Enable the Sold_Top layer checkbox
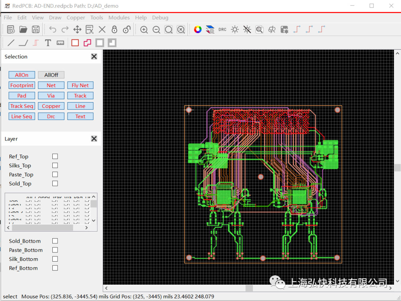Viewport: 401px width, 301px height. tap(55, 184)
